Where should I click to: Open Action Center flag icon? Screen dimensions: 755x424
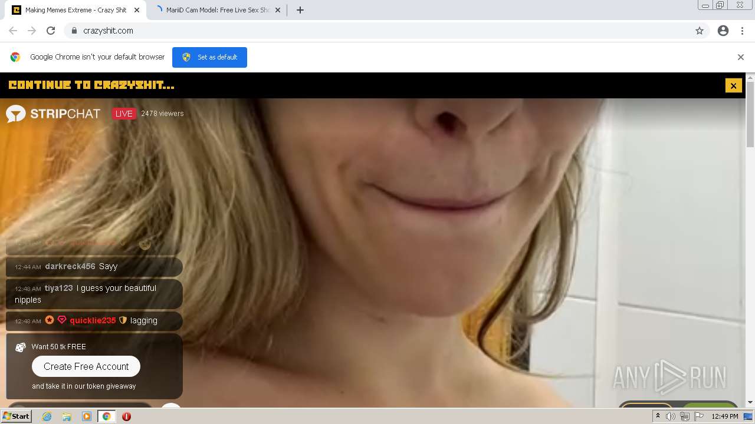click(x=698, y=416)
